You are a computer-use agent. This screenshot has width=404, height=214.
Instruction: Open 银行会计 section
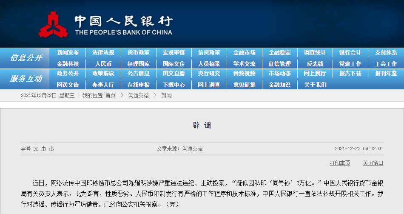[x=350, y=53]
